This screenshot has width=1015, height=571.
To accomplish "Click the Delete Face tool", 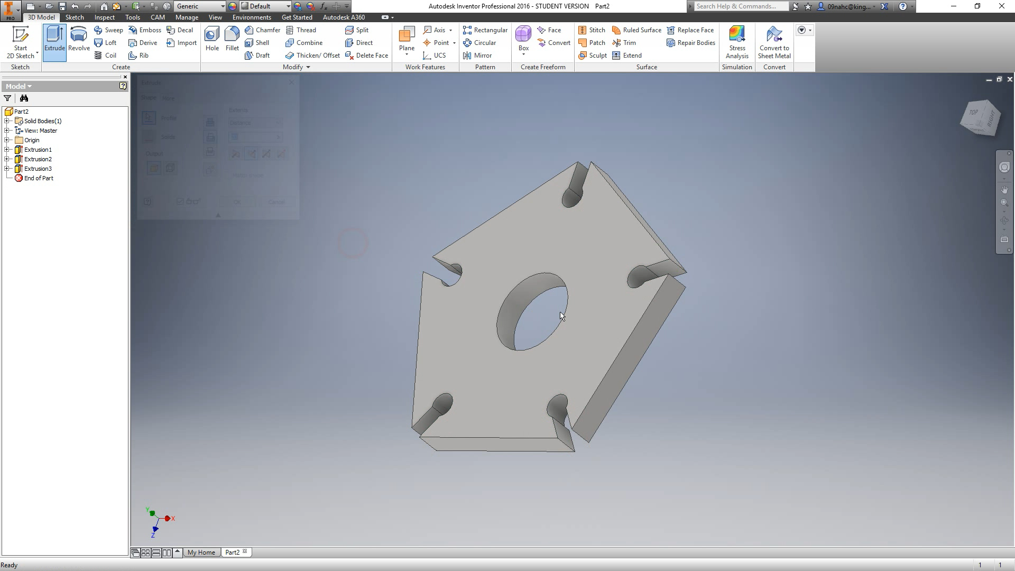I will pyautogui.click(x=366, y=56).
